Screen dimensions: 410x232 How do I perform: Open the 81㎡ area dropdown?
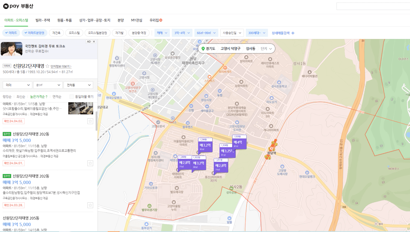tap(48, 85)
